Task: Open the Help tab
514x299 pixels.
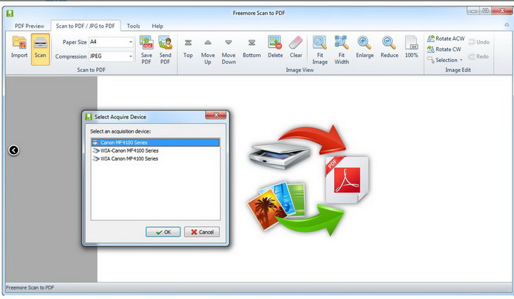Action: 157,26
